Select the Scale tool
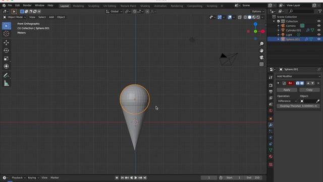This screenshot has width=323, height=182. click(6, 59)
